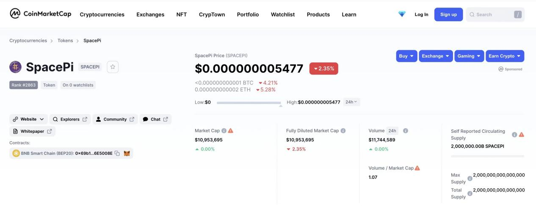Go to the Portfolio menu item
The width and height of the screenshot is (536, 208).
[248, 14]
